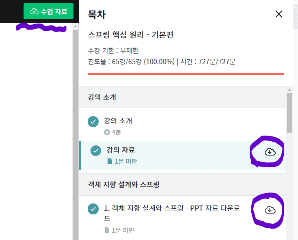Collapse the 객체 지향 설계와 스프링 section header
The height and width of the screenshot is (240, 298).
(182, 184)
